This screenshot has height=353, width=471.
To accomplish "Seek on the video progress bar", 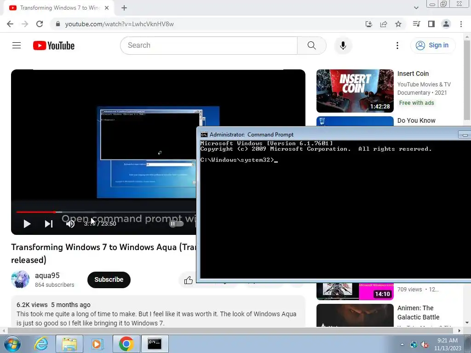I will tap(106, 212).
